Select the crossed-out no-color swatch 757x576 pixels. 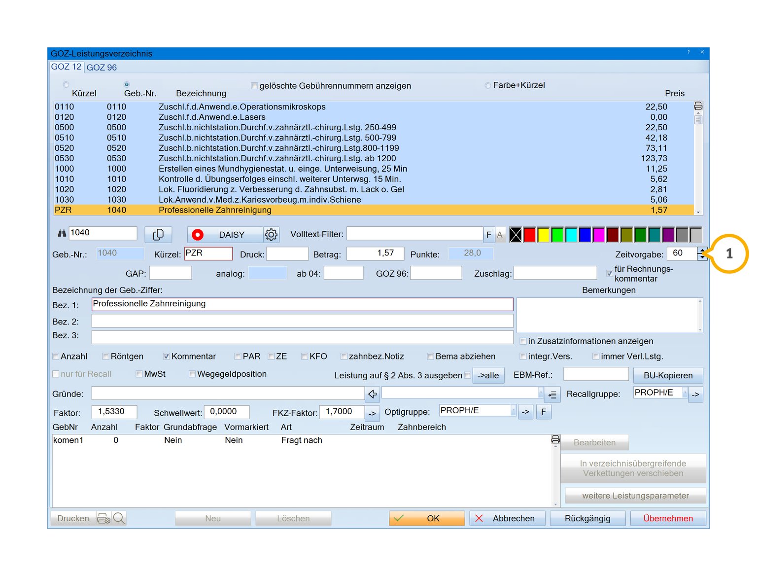tap(516, 235)
